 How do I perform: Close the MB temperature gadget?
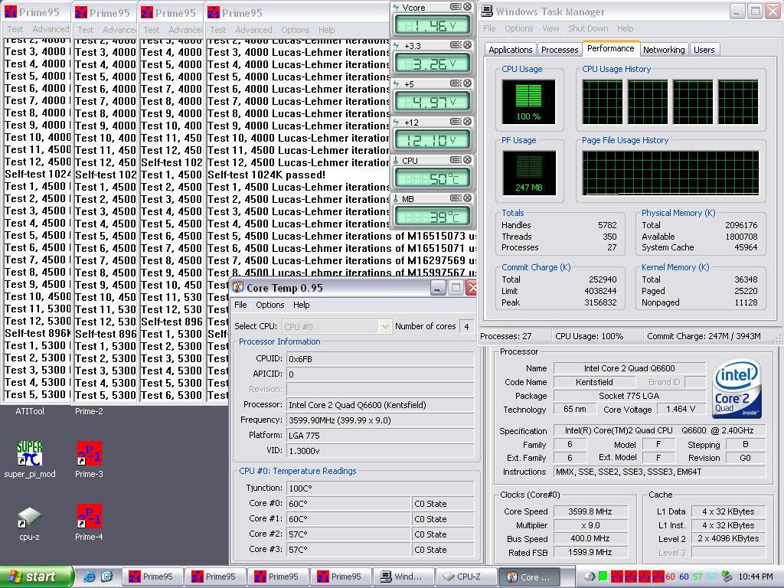click(x=467, y=198)
